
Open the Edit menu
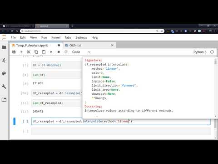[x=23, y=37]
